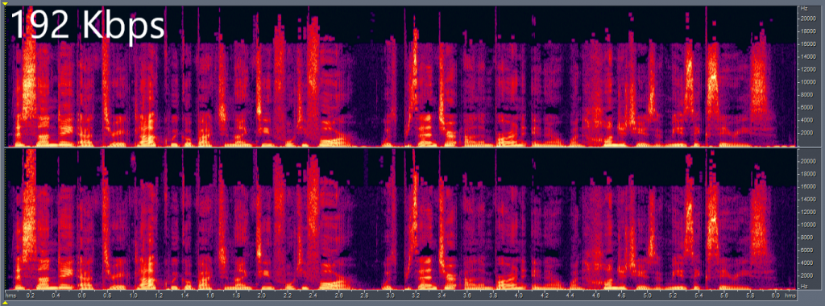Click 6000 on the upper channel frequency scale
This screenshot has width=825, height=306.
click(806, 107)
